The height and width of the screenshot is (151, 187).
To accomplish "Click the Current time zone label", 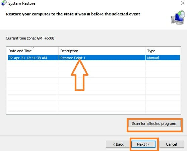I will pos(30,38).
